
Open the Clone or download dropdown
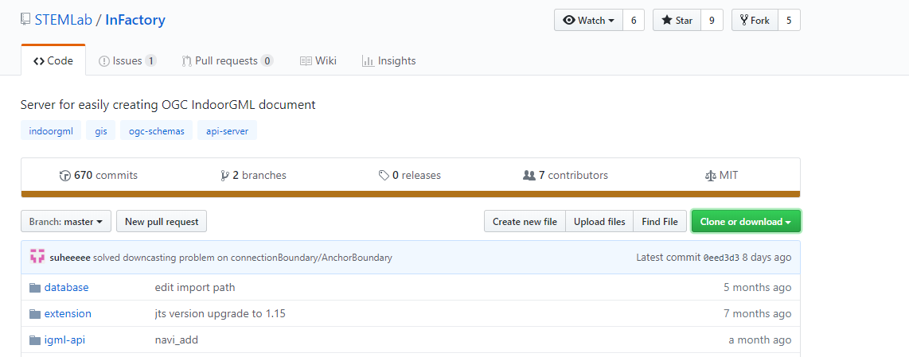[x=746, y=221]
